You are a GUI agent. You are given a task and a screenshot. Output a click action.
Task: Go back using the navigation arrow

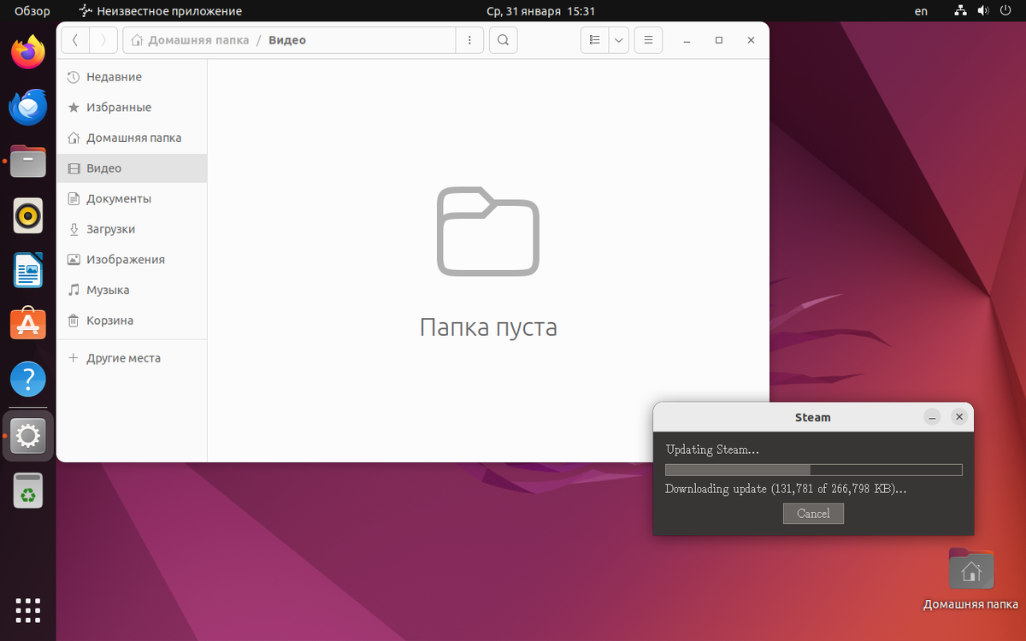[x=75, y=39]
